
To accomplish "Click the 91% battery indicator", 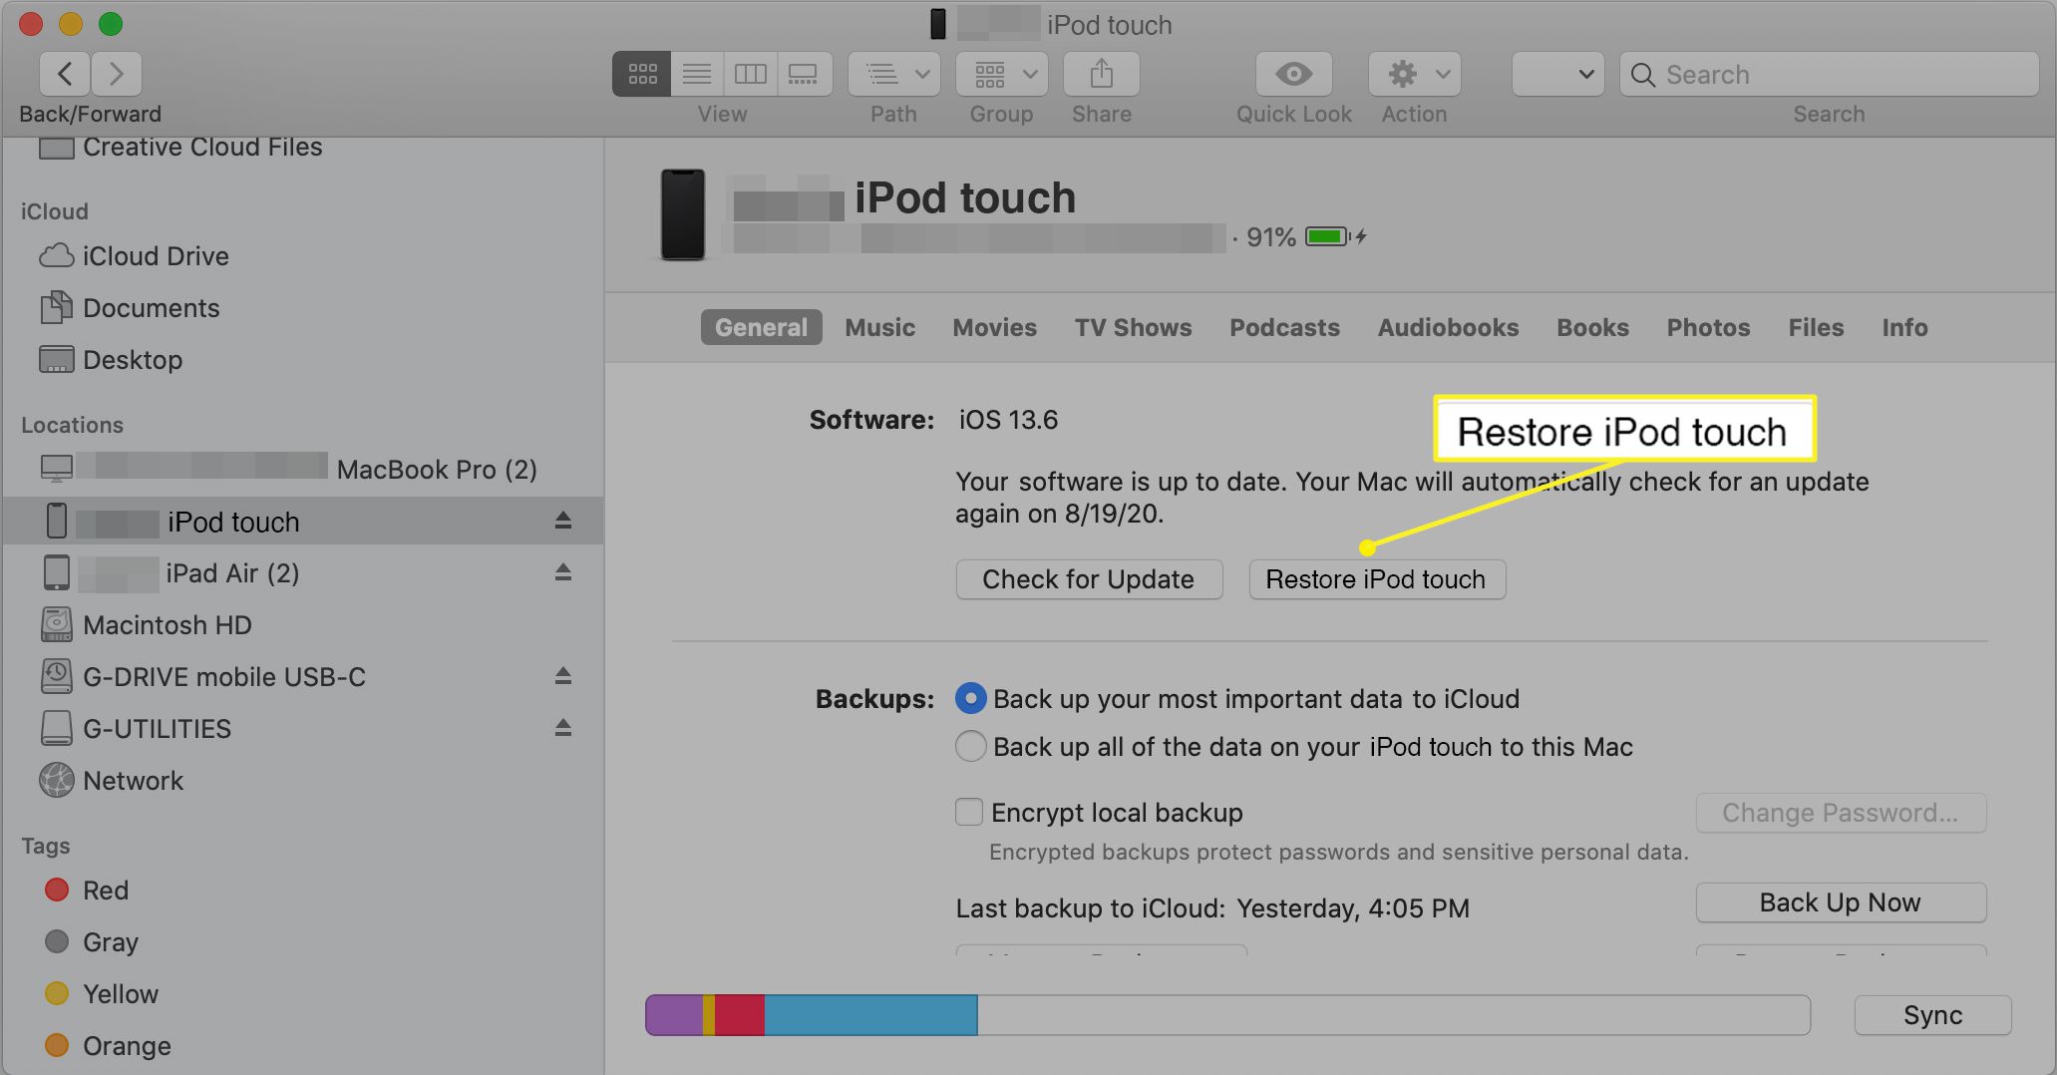I will click(1306, 237).
